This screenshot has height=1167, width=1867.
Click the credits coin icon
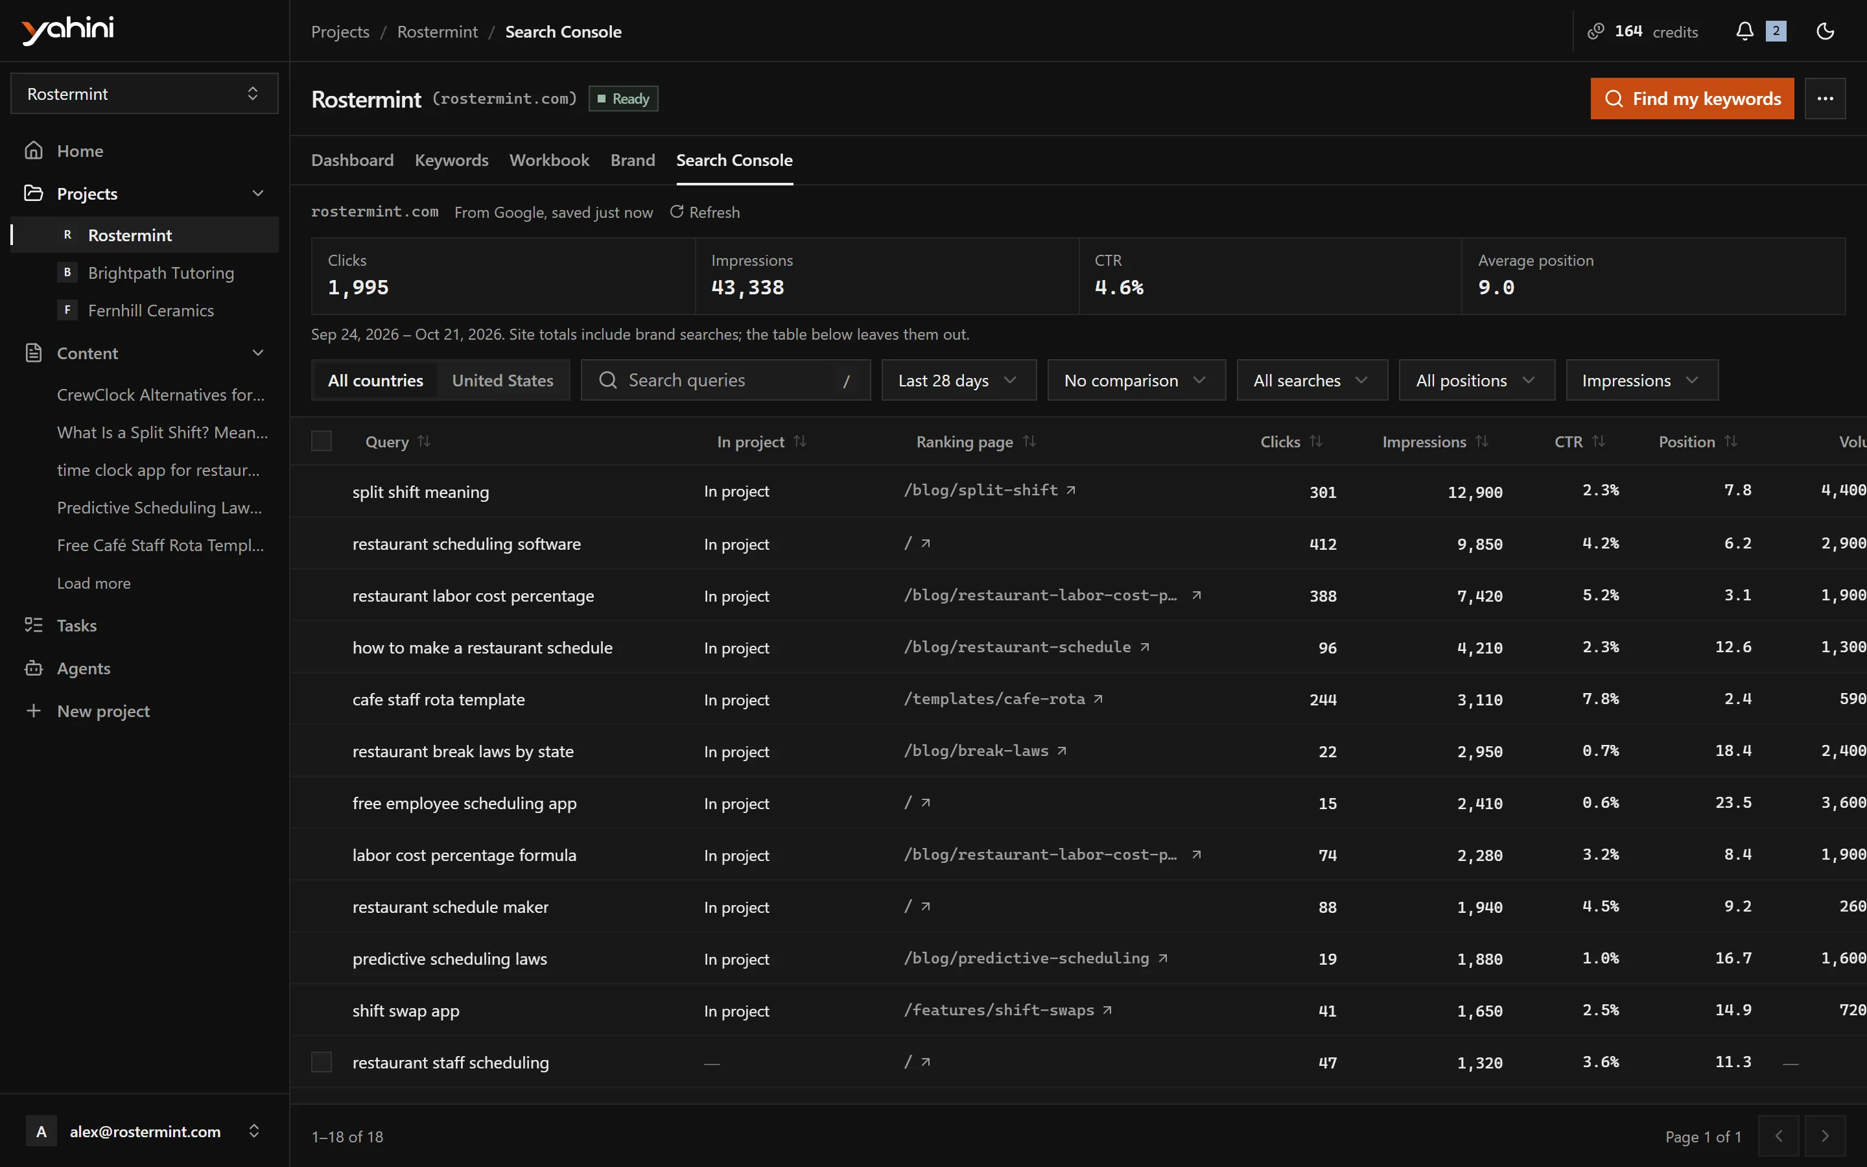(1595, 31)
